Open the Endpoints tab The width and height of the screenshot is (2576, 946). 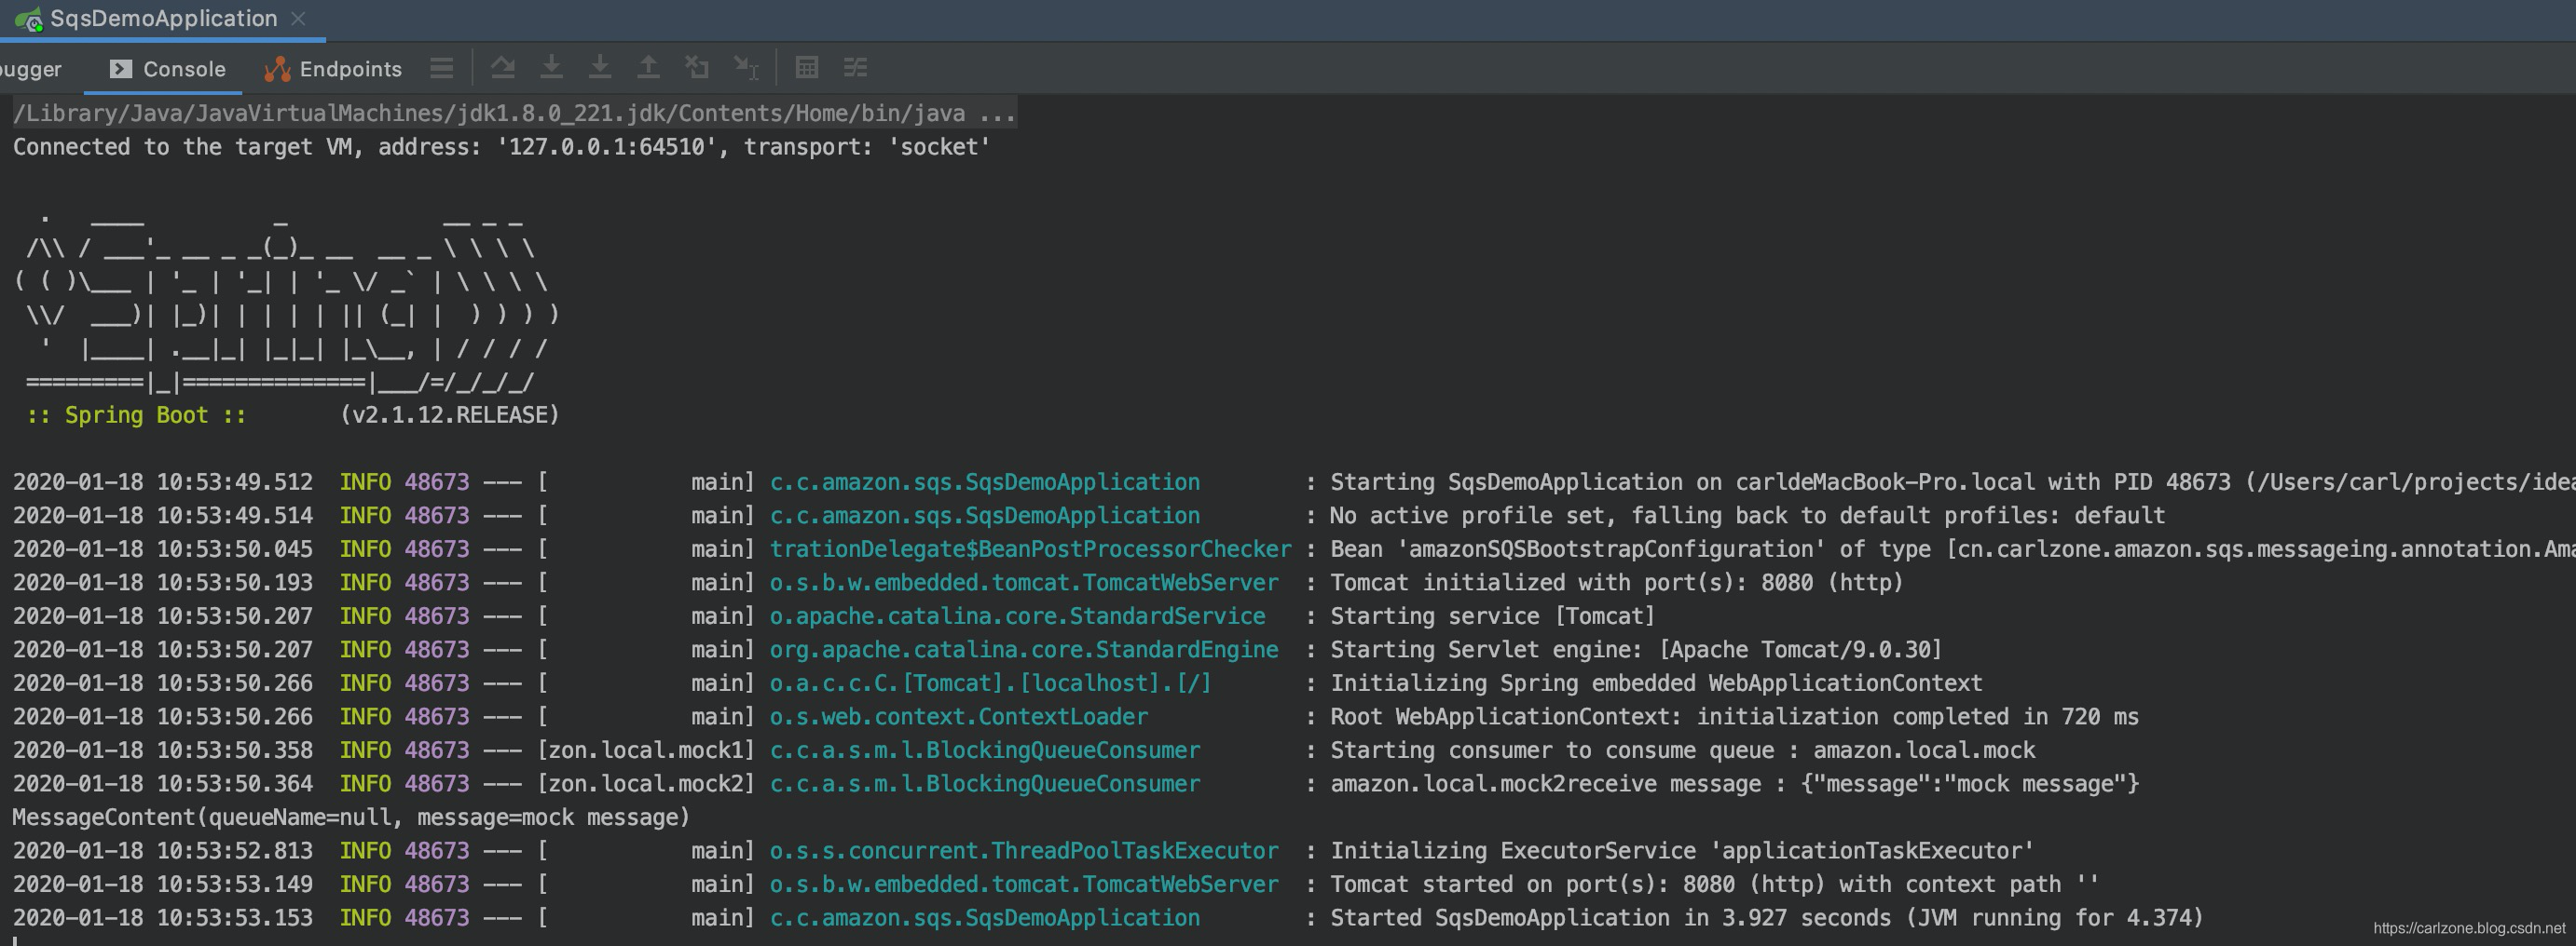[333, 69]
